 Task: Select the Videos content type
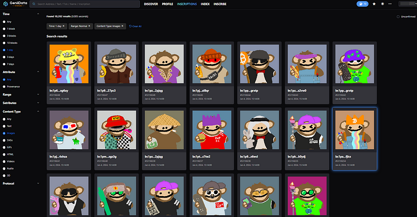point(4,161)
